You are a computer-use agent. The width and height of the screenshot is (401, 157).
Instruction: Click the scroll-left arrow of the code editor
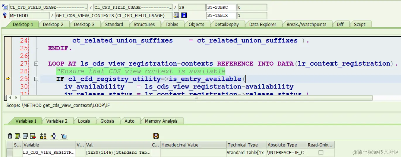[10, 98]
